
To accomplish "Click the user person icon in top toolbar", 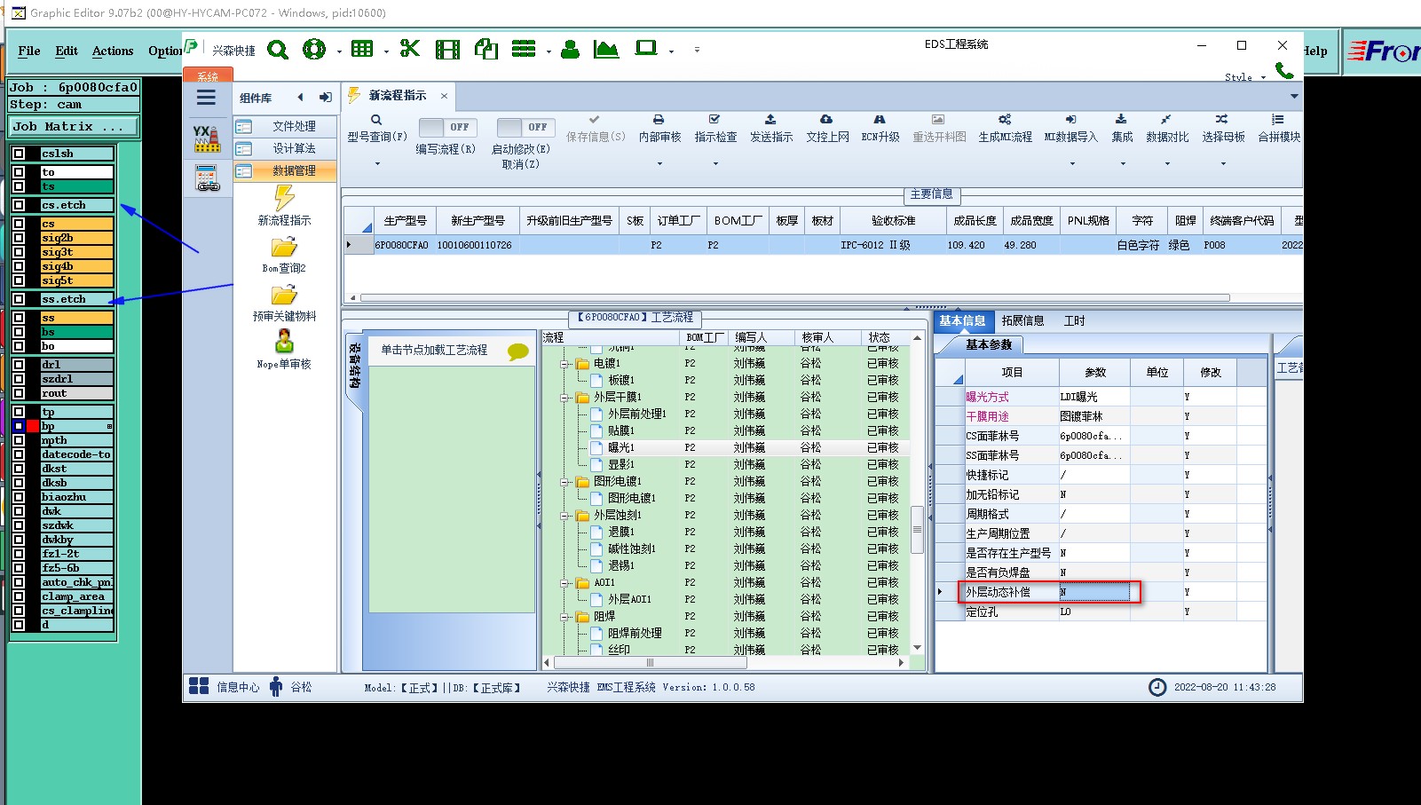I will 571,50.
